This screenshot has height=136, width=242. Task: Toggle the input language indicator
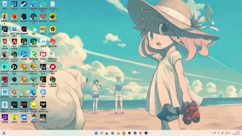[x=222, y=133]
